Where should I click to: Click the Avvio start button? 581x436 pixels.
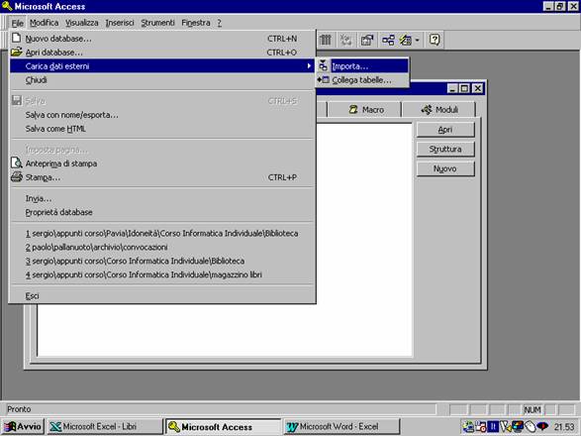pyautogui.click(x=23, y=427)
